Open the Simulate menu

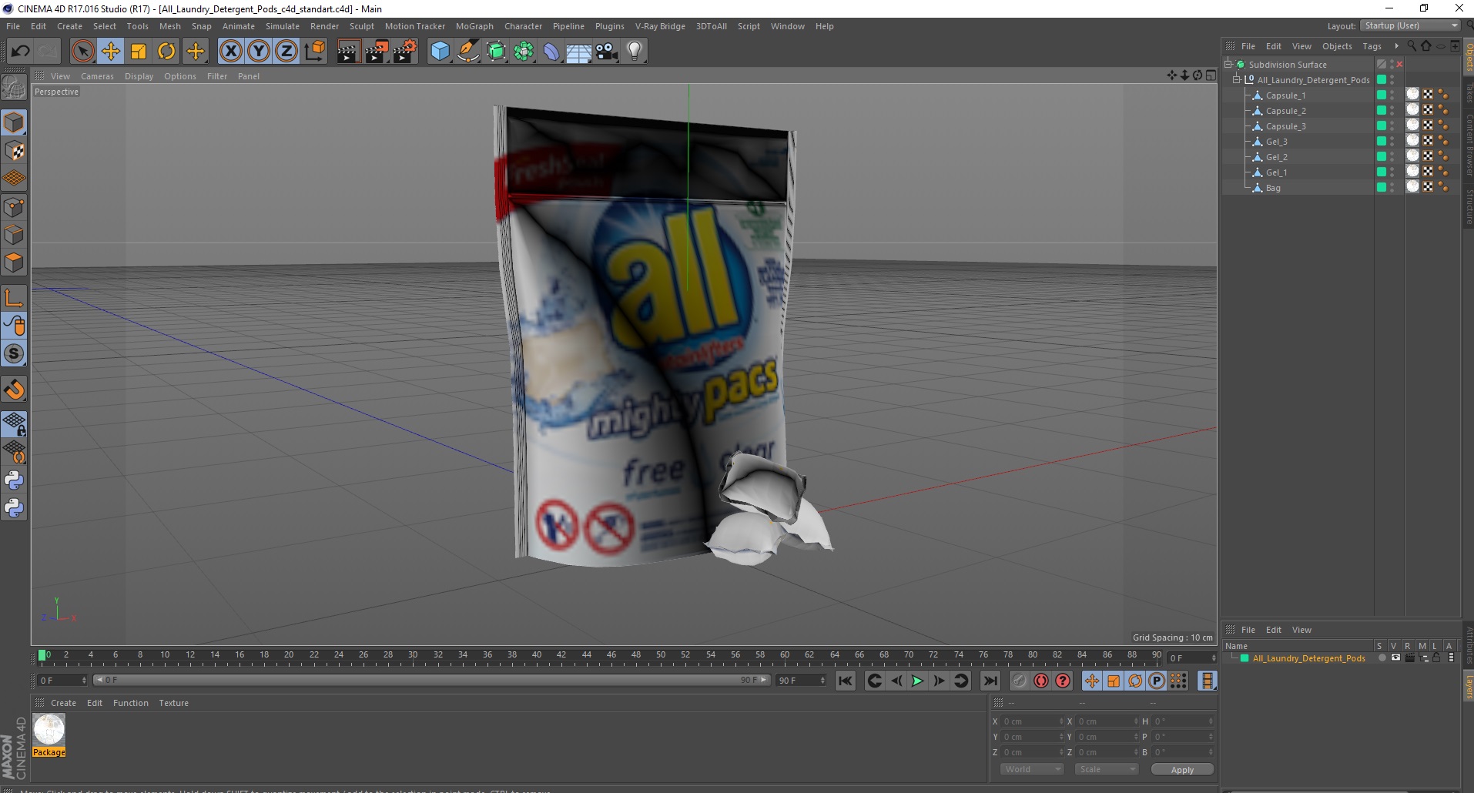tap(283, 26)
